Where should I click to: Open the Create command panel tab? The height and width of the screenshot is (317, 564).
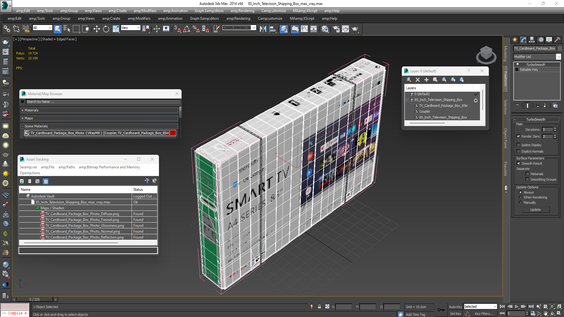click(515, 40)
